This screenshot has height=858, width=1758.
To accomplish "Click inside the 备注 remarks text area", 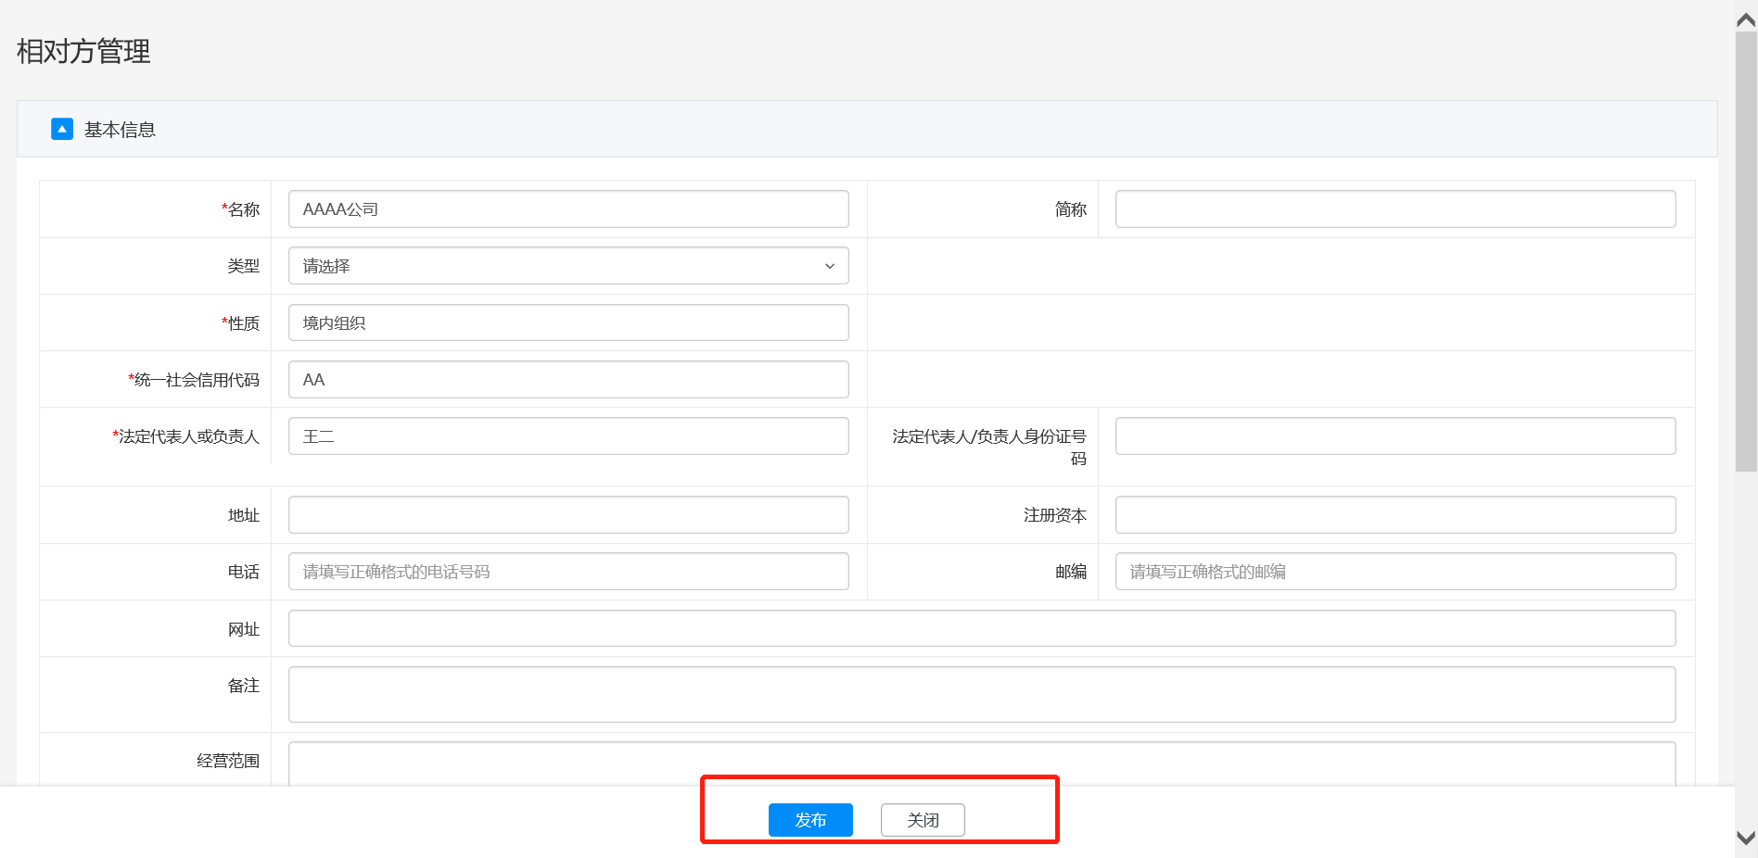I will (x=981, y=694).
